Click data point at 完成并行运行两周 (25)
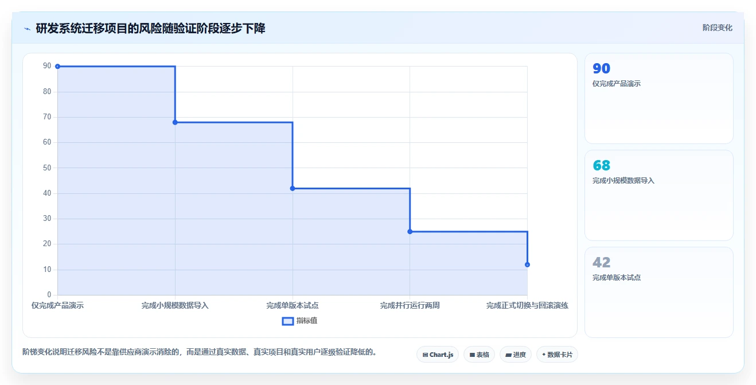 410,231
